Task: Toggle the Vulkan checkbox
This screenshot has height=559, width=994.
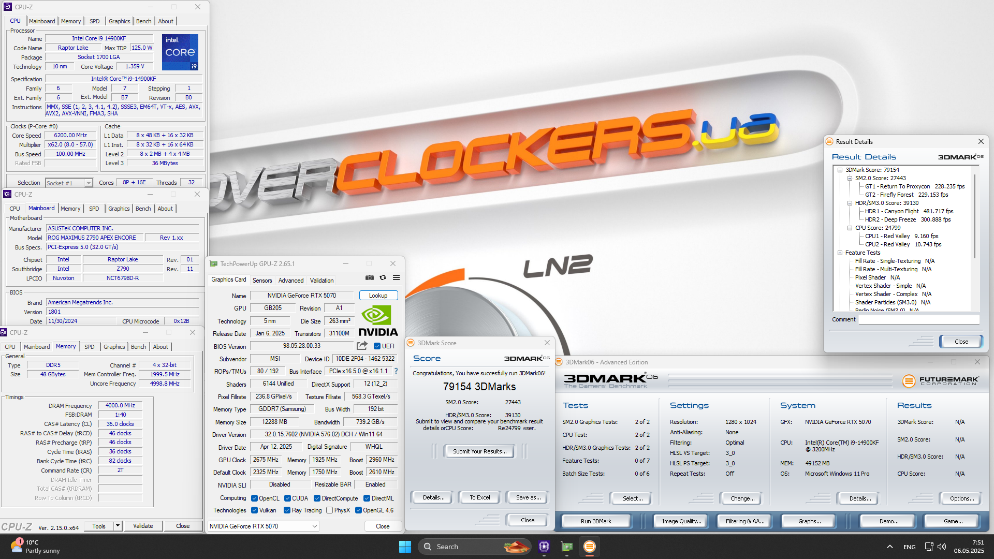Action: pyautogui.click(x=254, y=510)
